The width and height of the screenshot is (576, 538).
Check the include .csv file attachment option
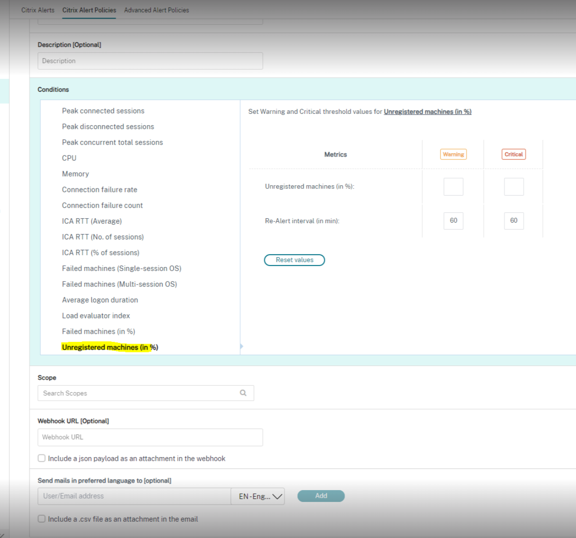click(x=42, y=519)
